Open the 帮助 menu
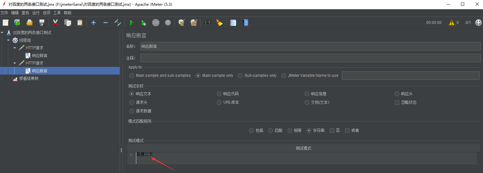The height and width of the screenshot is (173, 483). point(67,13)
